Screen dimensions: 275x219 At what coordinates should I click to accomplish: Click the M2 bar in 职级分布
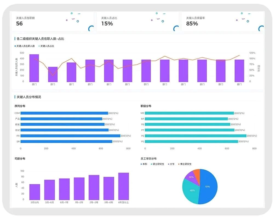(189, 113)
